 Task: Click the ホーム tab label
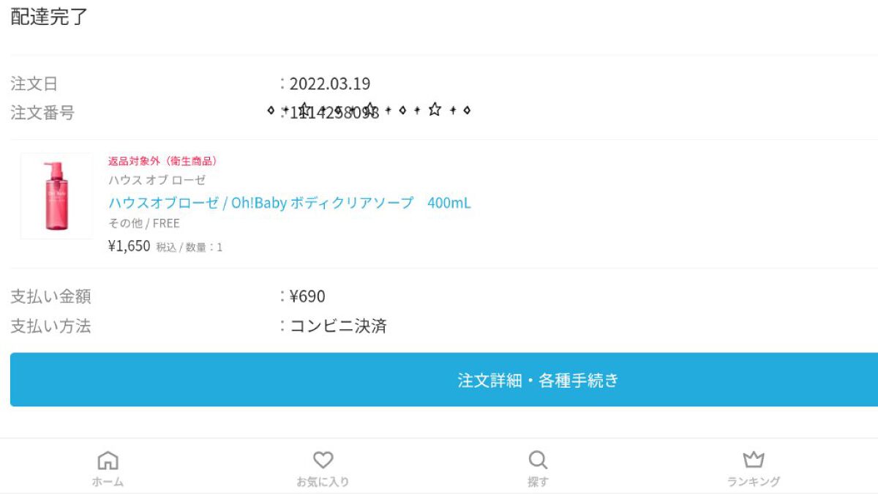[108, 482]
